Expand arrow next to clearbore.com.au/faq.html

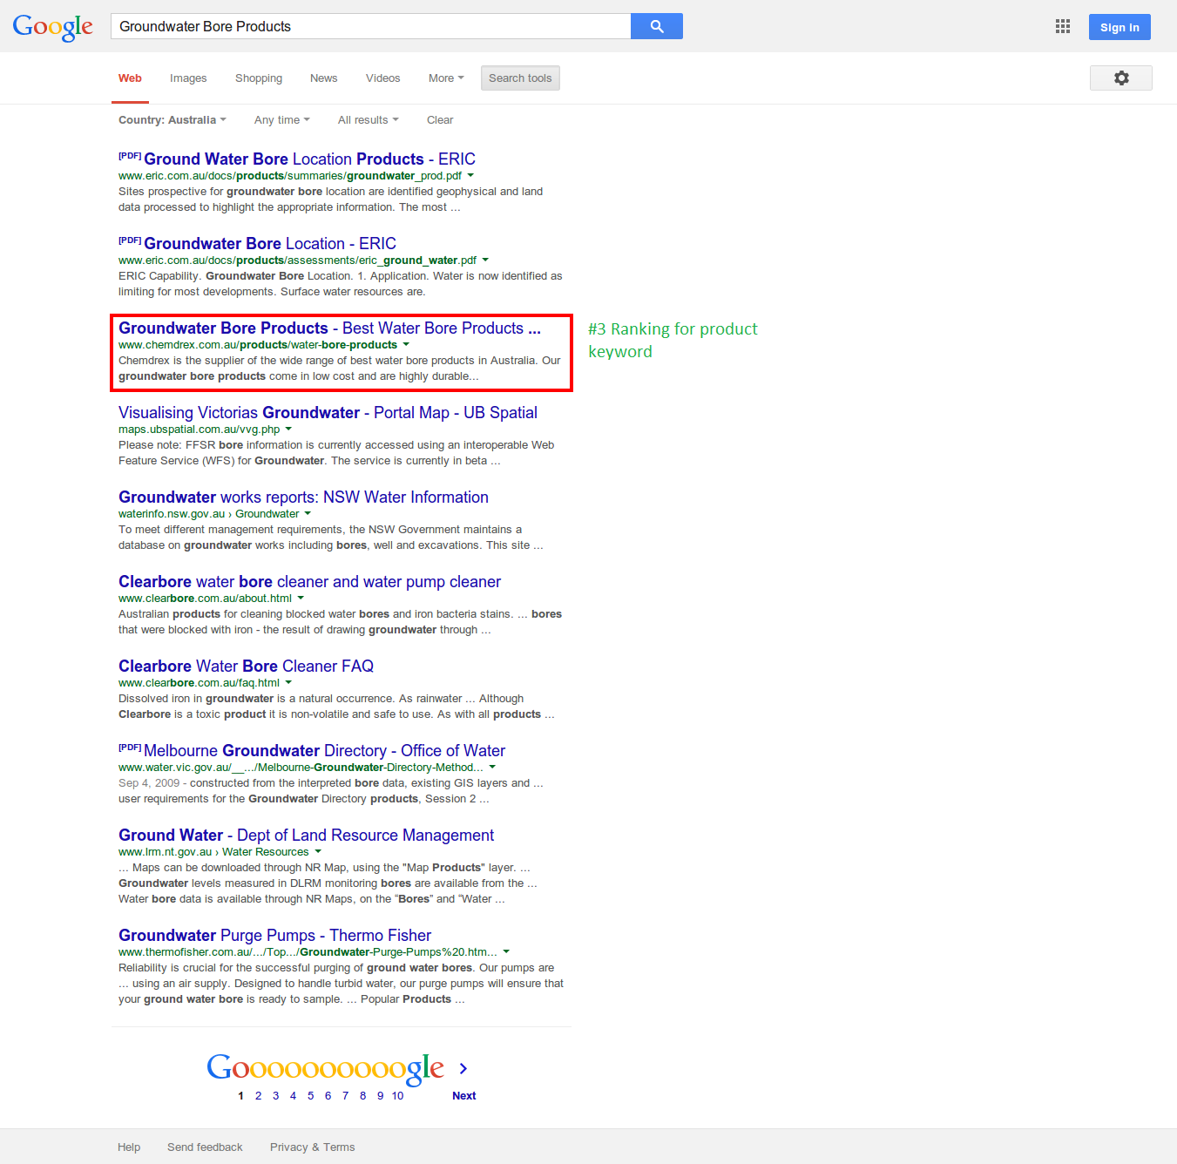(288, 682)
